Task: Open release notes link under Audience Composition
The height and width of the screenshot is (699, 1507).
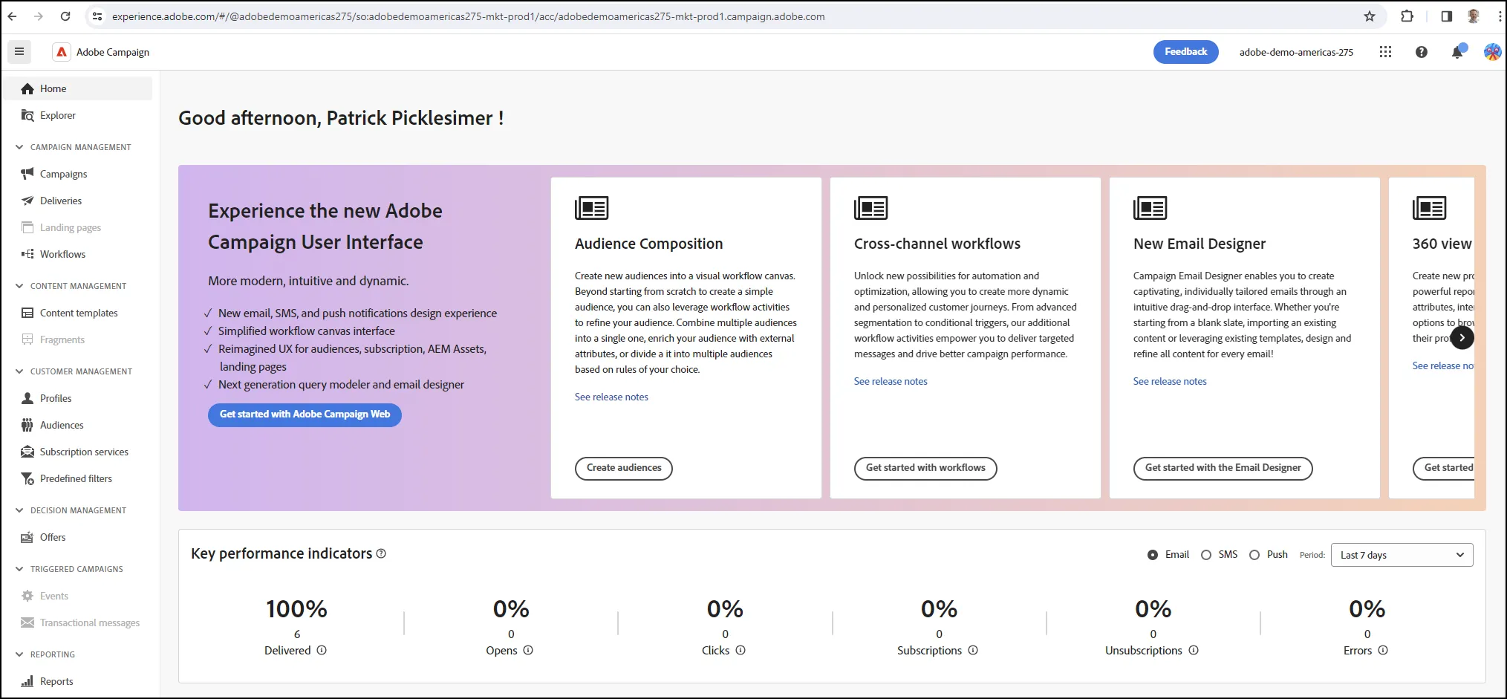Action: pyautogui.click(x=611, y=397)
